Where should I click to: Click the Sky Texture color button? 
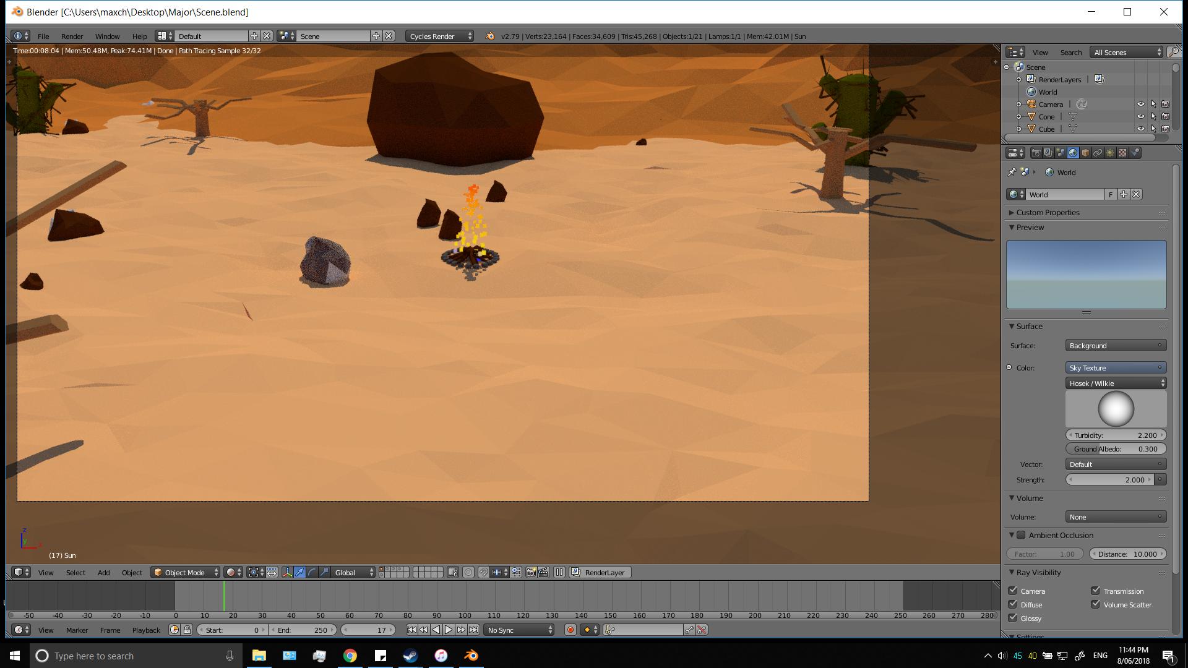click(1116, 367)
